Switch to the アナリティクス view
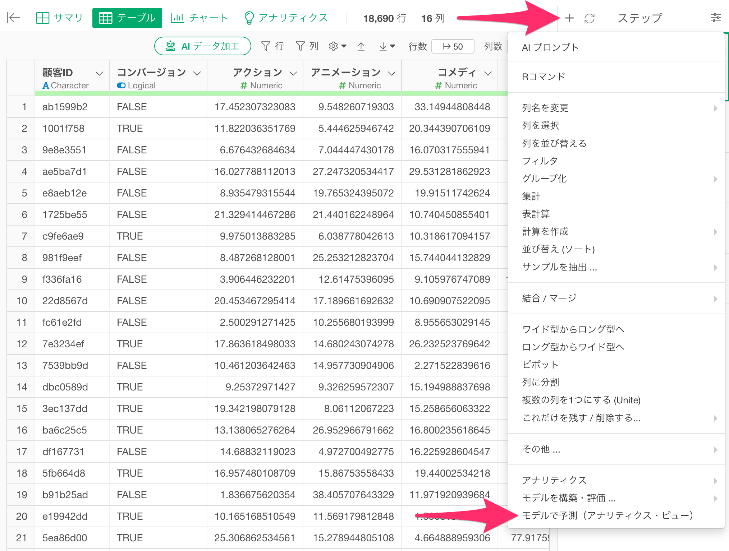This screenshot has height=551, width=729. 286,18
